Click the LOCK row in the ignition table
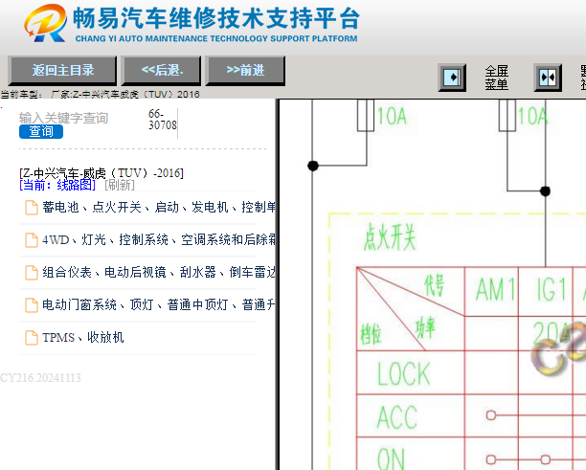This screenshot has width=586, height=470. click(x=404, y=373)
